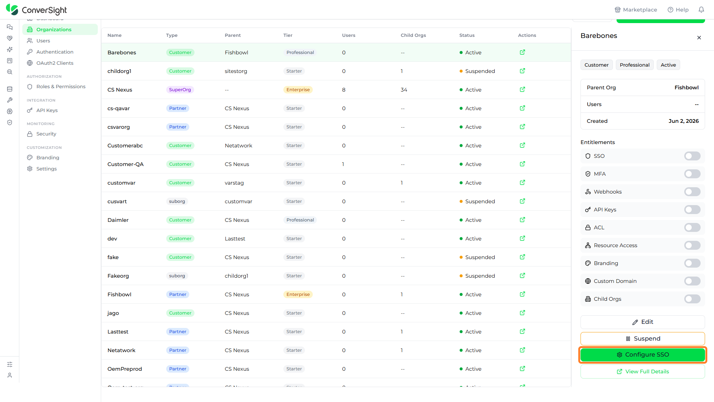This screenshot has height=402, width=714.
Task: Click the Enterprise tier badge for Fishbowl
Action: tap(298, 294)
